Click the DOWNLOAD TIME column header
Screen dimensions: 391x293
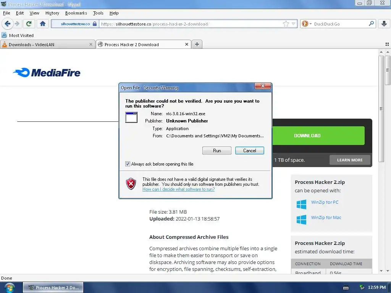[x=346, y=264]
